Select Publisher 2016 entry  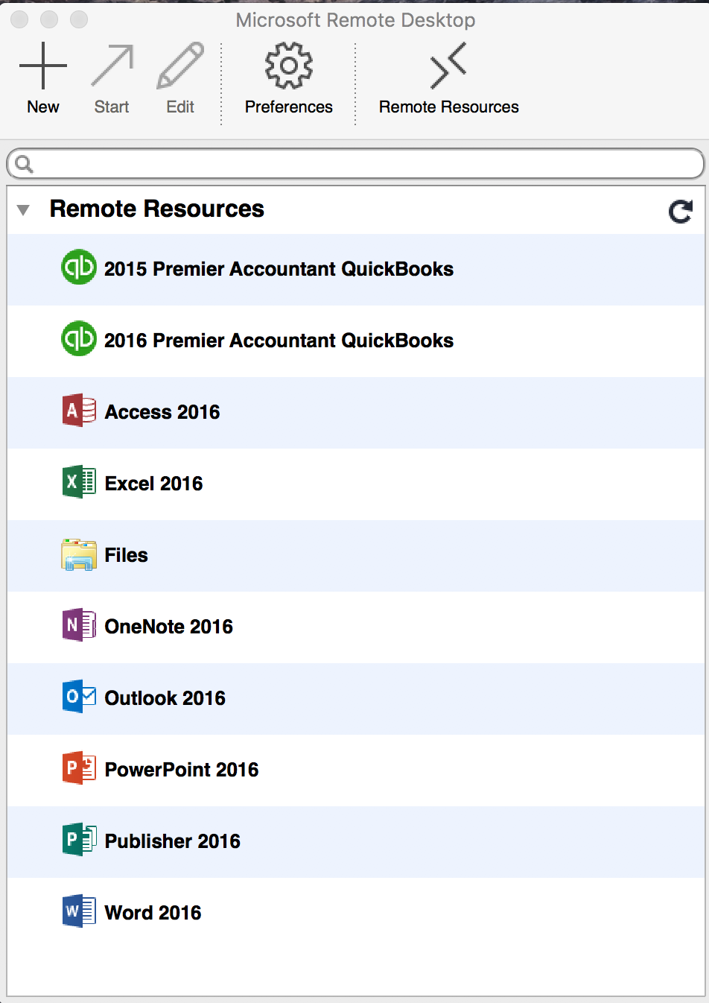(356, 842)
